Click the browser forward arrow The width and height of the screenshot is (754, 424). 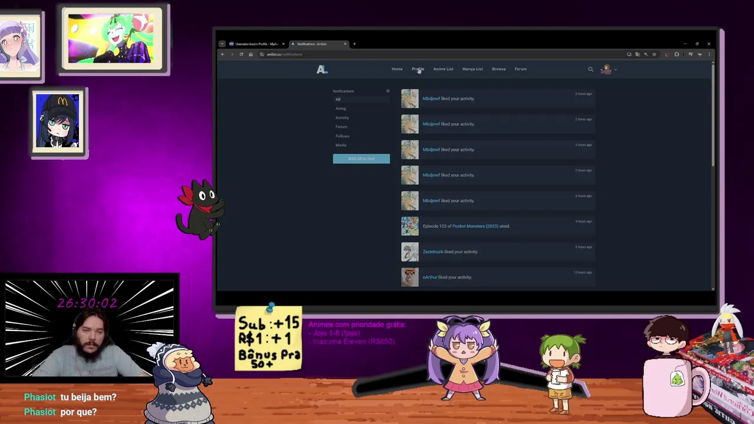click(x=232, y=54)
